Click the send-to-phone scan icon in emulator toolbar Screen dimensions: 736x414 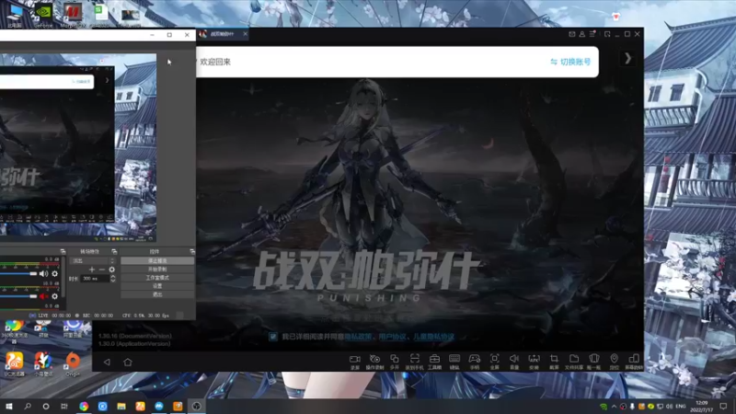tap(414, 359)
